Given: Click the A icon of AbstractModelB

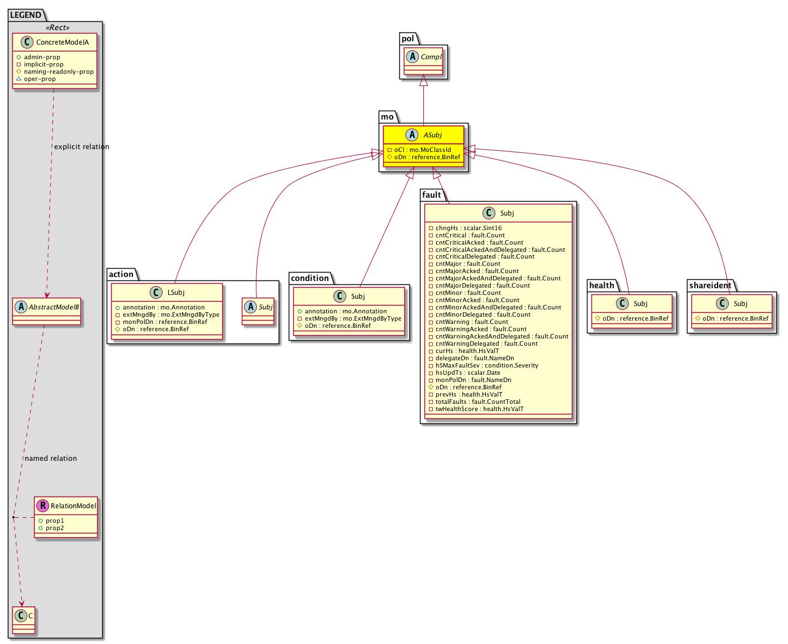Looking at the screenshot, I should pyautogui.click(x=21, y=307).
